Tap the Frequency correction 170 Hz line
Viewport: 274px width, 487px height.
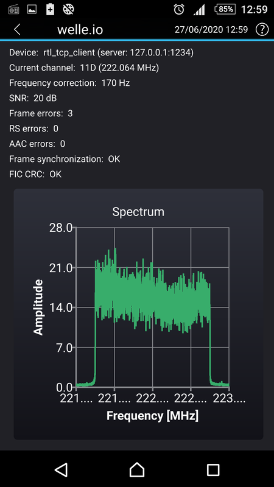[x=69, y=83]
